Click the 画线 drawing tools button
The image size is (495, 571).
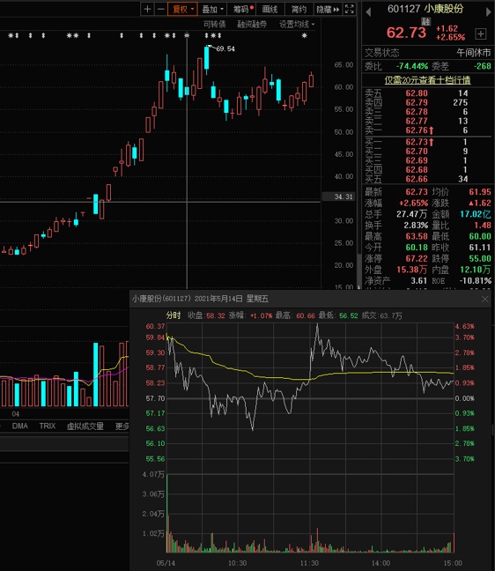tap(270, 9)
